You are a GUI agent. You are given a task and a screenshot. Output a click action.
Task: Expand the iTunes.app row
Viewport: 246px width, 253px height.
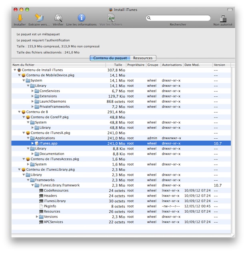click(33, 143)
